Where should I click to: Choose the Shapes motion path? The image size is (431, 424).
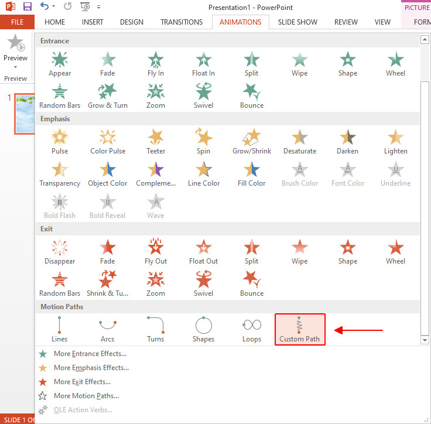[x=203, y=329]
